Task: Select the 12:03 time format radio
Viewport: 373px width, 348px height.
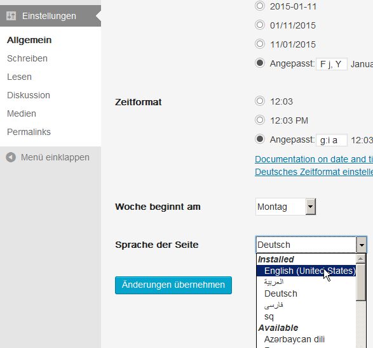Action: click(x=260, y=101)
